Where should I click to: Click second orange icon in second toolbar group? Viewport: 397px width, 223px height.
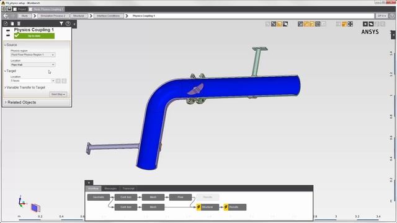click(x=312, y=24)
